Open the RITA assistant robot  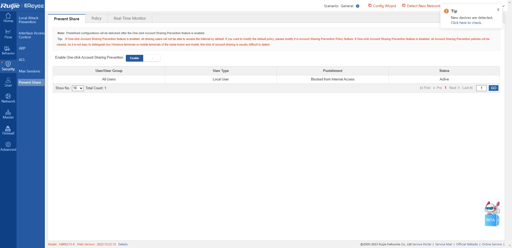492,214
